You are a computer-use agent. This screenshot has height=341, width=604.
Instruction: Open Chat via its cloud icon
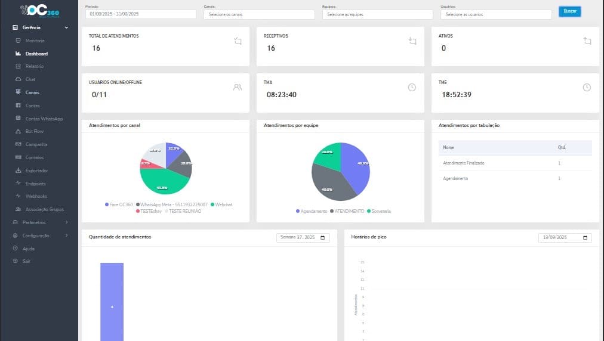[x=18, y=79]
